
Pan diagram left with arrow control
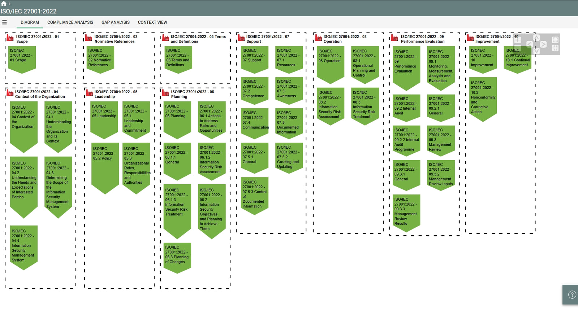point(529,44)
